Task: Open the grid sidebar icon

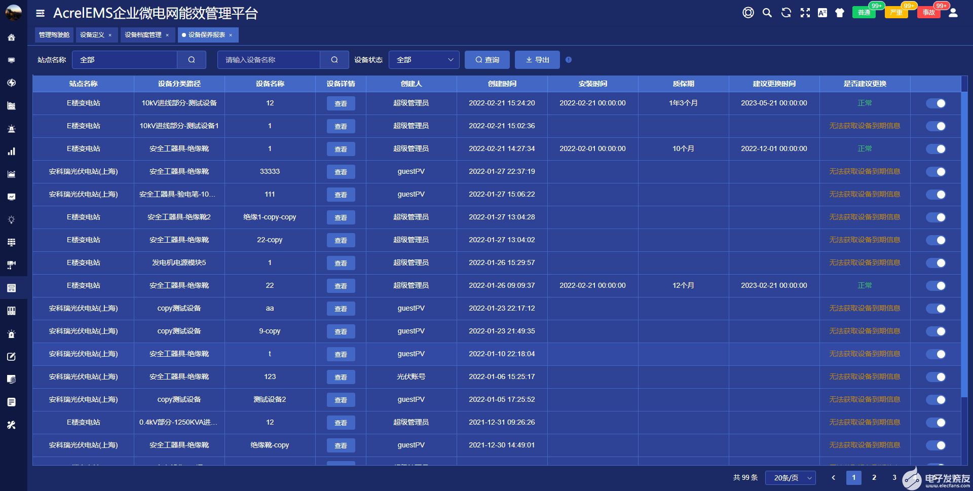Action: (11, 243)
